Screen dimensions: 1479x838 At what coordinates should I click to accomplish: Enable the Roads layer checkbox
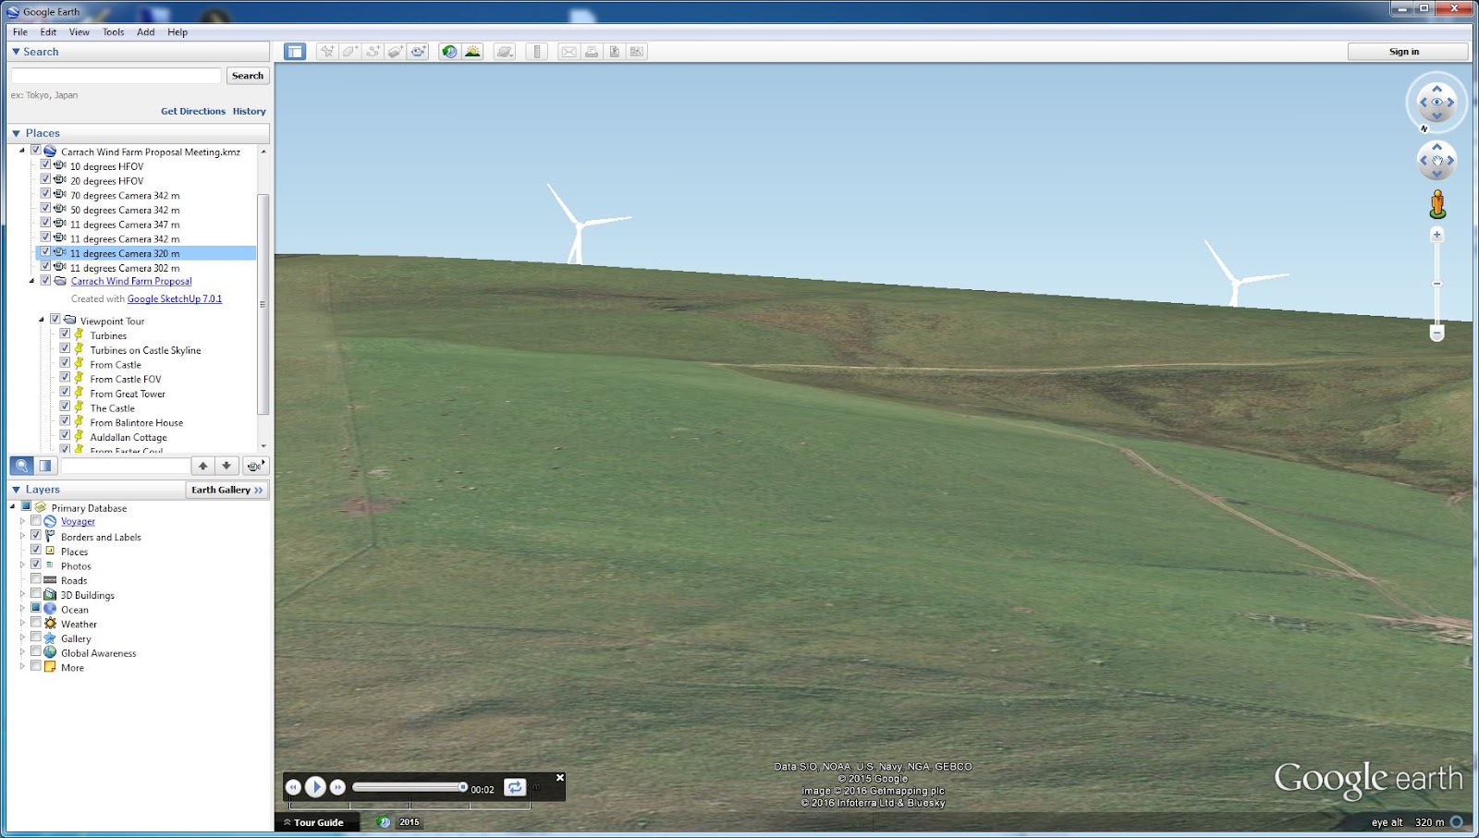pos(36,579)
